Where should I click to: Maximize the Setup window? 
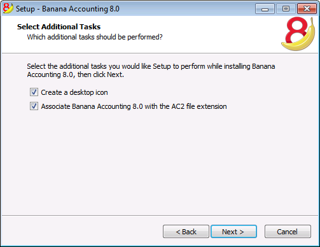click(286, 9)
